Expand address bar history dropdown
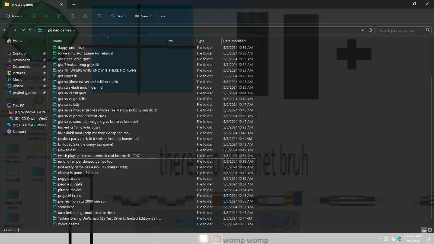Viewport: 434px width, 244px height. (363, 30)
